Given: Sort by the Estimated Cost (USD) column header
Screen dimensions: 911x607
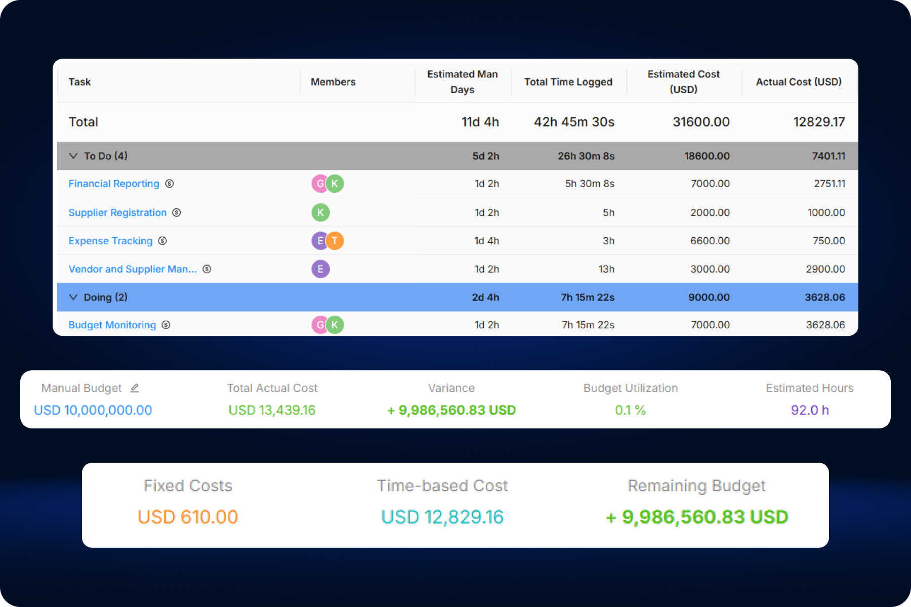Looking at the screenshot, I should (683, 81).
